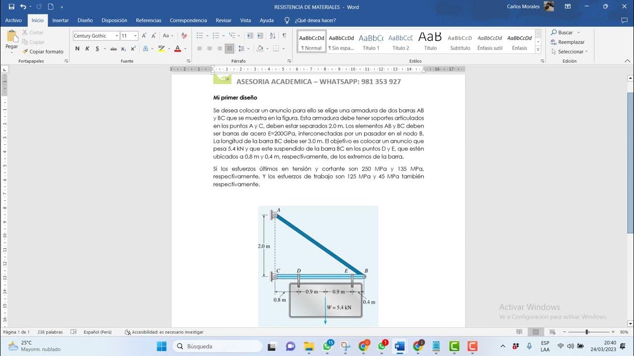This screenshot has width=634, height=356.
Task: Align text to the left
Action: (x=200, y=48)
